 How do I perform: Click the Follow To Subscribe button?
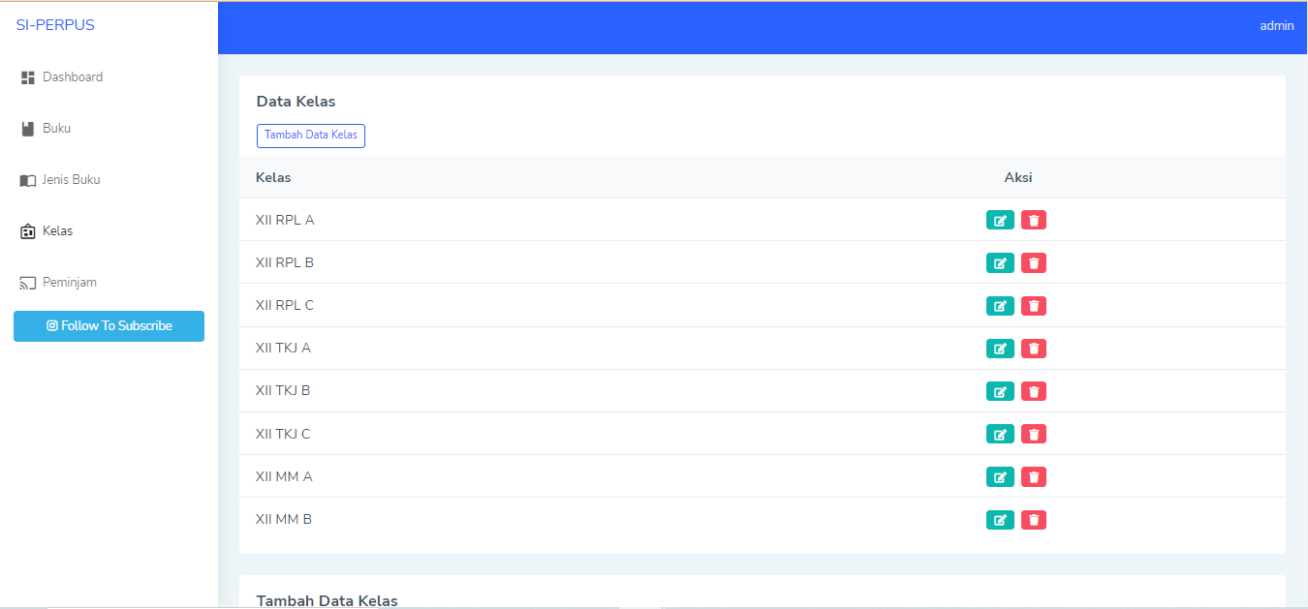(109, 326)
